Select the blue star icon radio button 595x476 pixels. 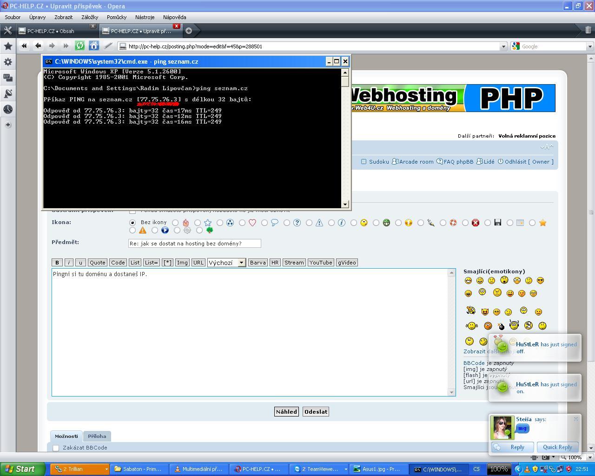[198, 223]
